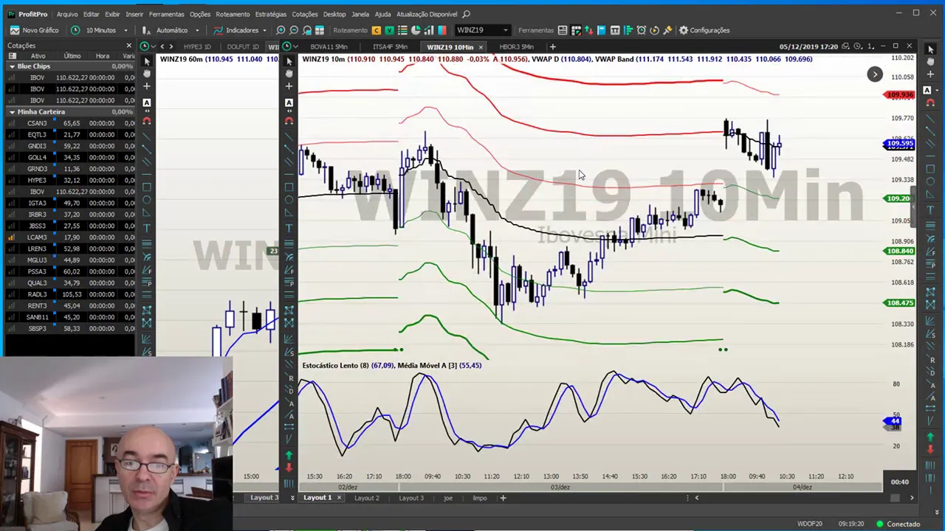Switch to the HBOR3 5Min chart tab
Image resolution: width=945 pixels, height=531 pixels.
tap(516, 46)
